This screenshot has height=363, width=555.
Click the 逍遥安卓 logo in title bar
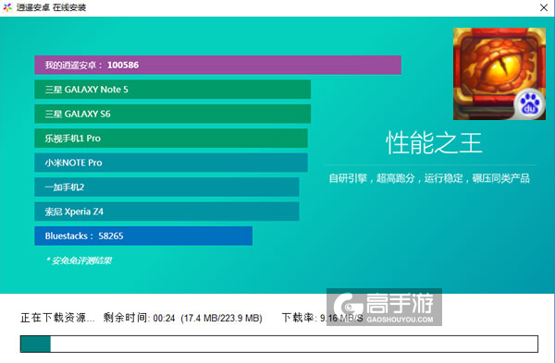click(x=7, y=7)
